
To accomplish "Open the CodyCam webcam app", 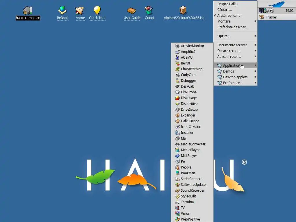I will pos(192,75).
